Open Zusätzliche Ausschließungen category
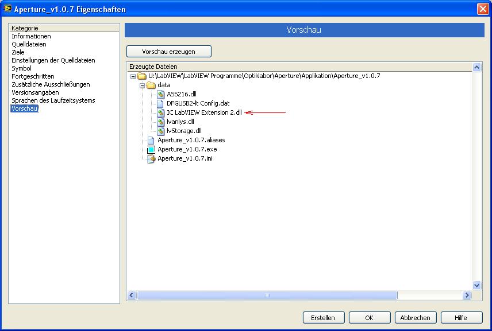Viewport: 492px width, 331px height. click(51, 84)
